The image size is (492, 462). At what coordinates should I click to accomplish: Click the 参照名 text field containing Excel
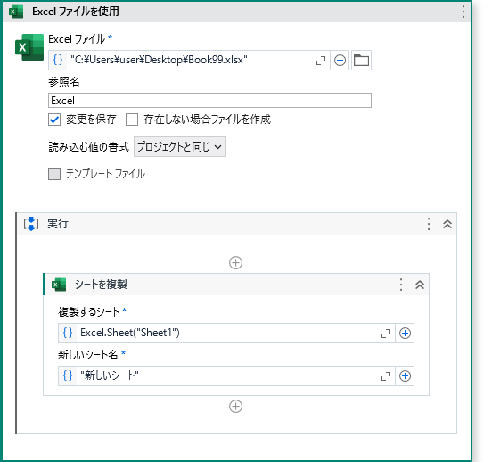pos(209,101)
